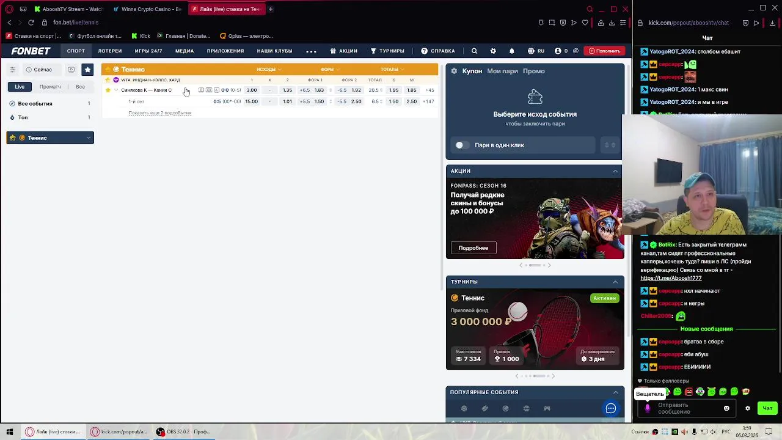Select СПОРТ tab in Fonbet navigation
The height and width of the screenshot is (440, 782).
point(76,51)
